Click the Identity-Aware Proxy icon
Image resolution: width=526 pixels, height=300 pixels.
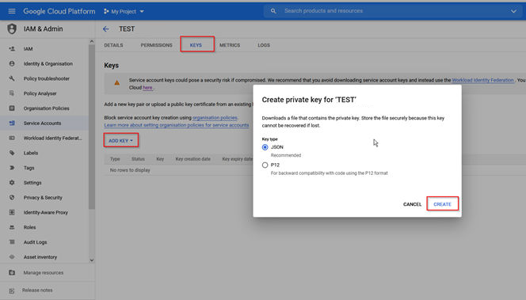pyautogui.click(x=12, y=212)
